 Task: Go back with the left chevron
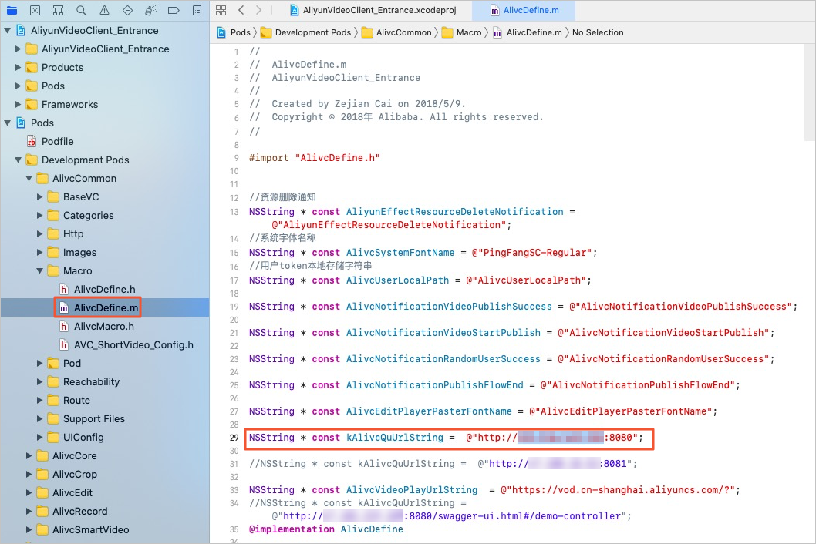[x=241, y=10]
